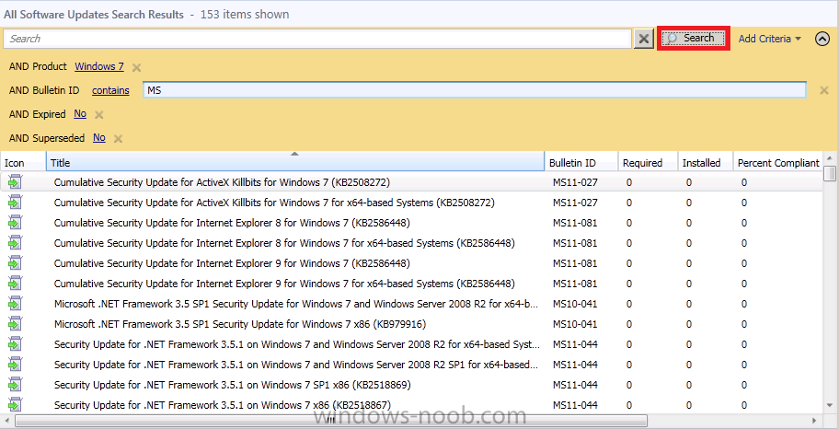839x429 pixels.
Task: Click update icon for .NET 3.5.1 KB2518867 row
Action: pyautogui.click(x=15, y=404)
